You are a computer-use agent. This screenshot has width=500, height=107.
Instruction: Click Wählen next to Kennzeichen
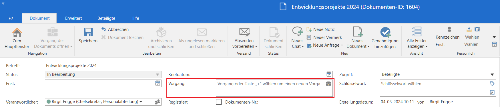point(472,37)
